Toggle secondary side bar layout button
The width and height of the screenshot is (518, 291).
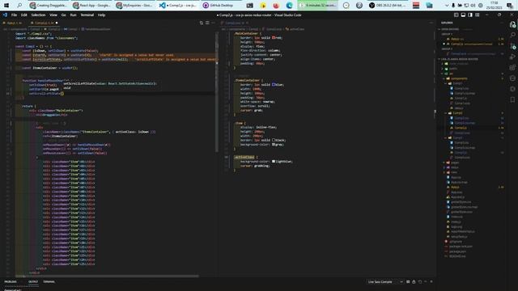click(x=470, y=15)
